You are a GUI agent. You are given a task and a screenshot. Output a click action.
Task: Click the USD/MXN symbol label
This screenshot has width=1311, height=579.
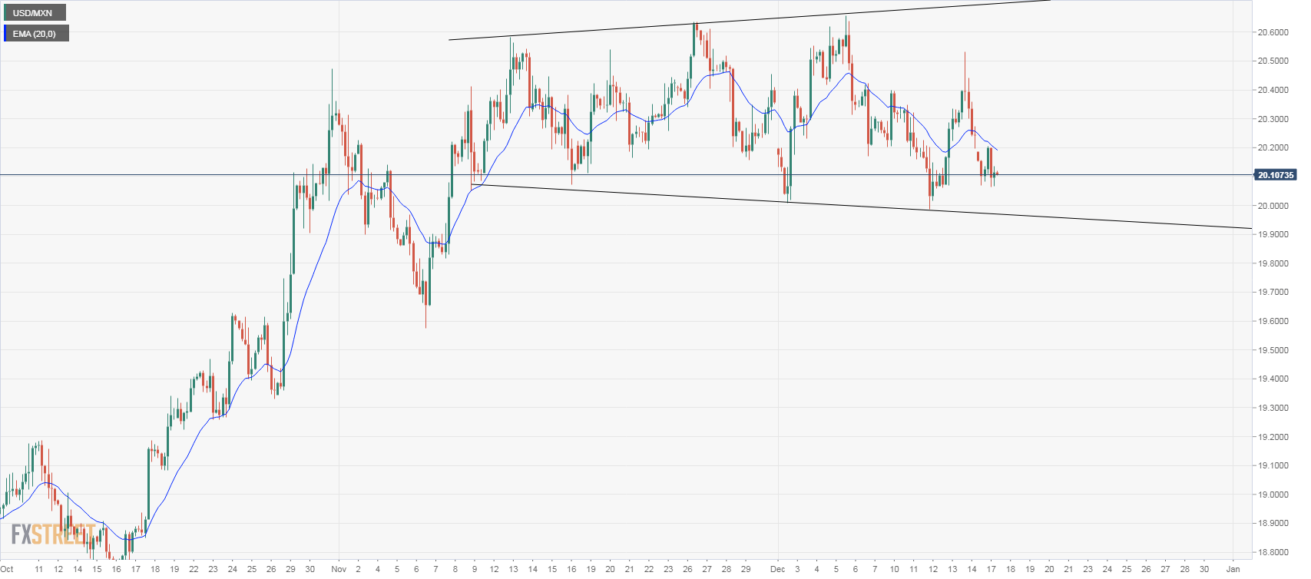pos(33,13)
